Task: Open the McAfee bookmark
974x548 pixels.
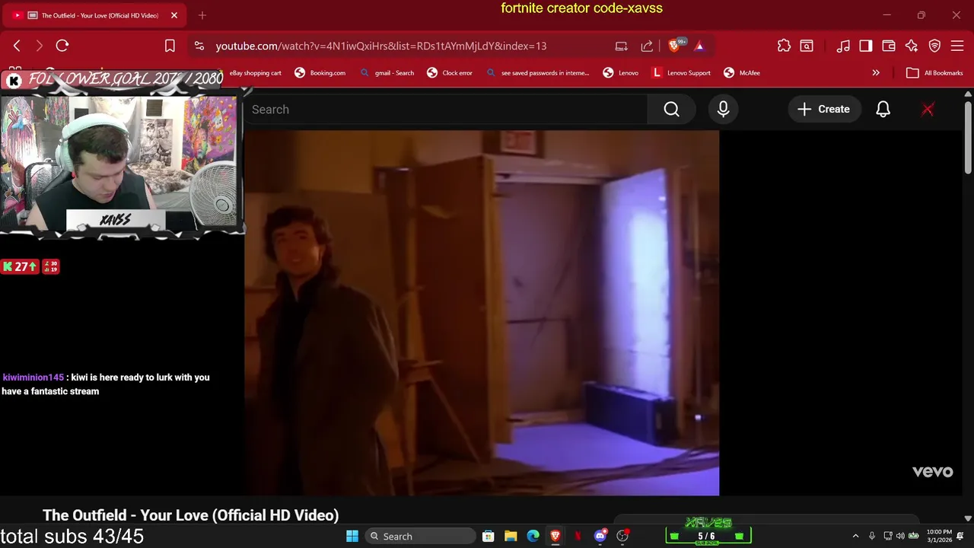Action: click(x=742, y=73)
